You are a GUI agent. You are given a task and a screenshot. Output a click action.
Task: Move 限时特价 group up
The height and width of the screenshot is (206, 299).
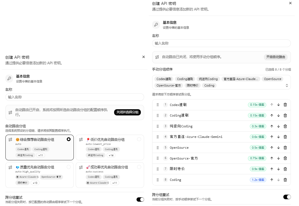coord(272,169)
